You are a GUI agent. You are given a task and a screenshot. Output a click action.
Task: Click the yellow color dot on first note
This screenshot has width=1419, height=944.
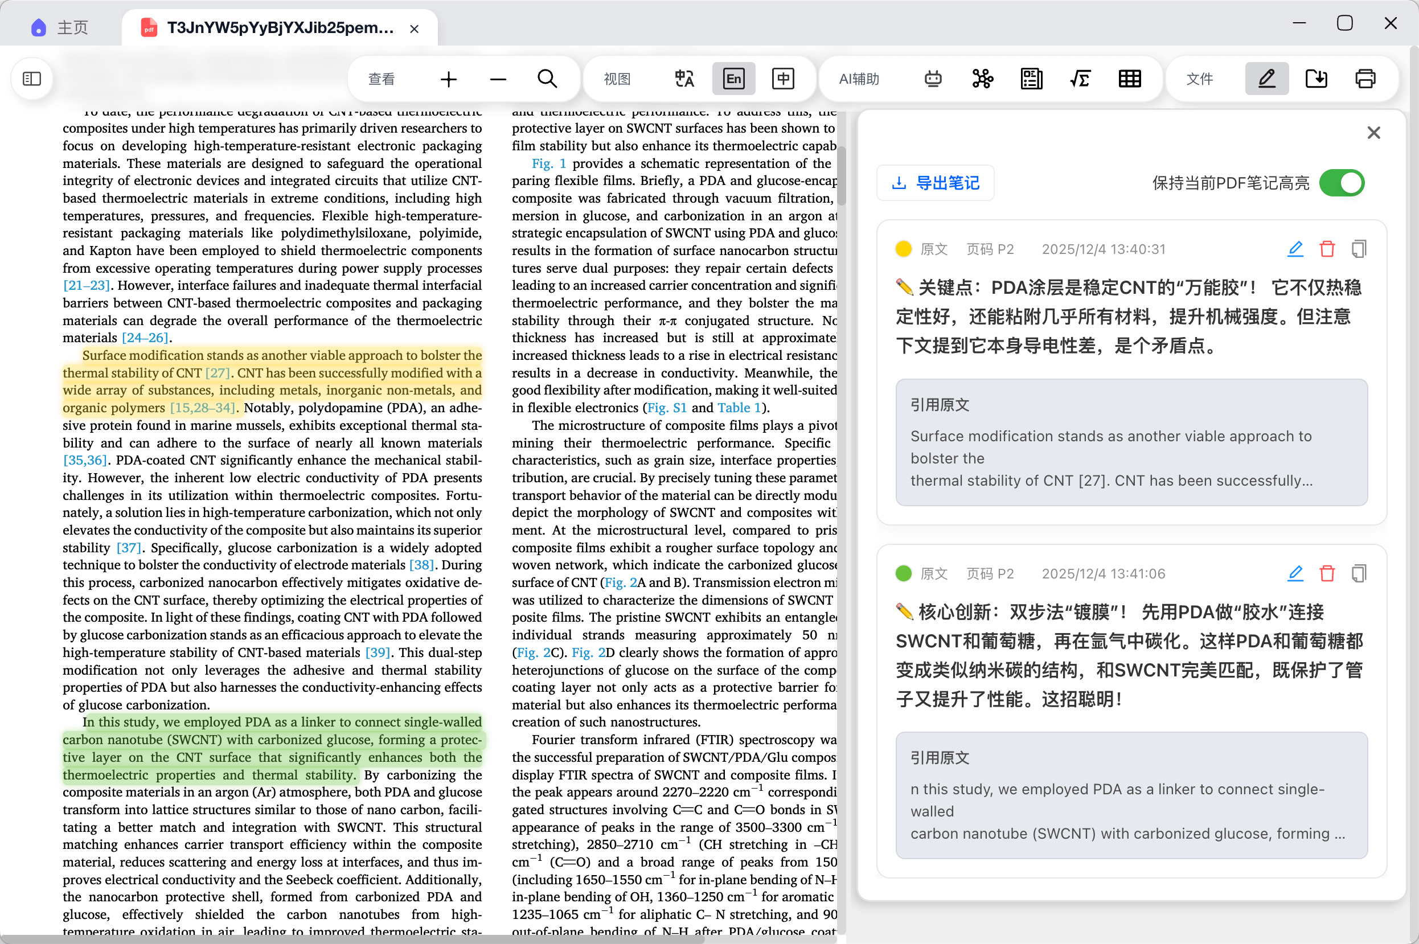point(903,249)
